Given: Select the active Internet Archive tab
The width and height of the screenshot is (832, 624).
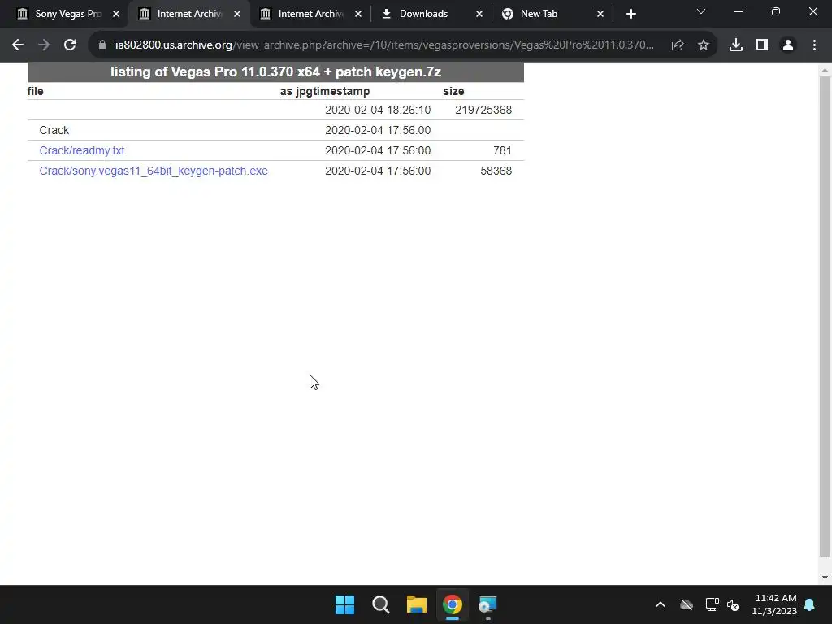Looking at the screenshot, I should coord(188,14).
